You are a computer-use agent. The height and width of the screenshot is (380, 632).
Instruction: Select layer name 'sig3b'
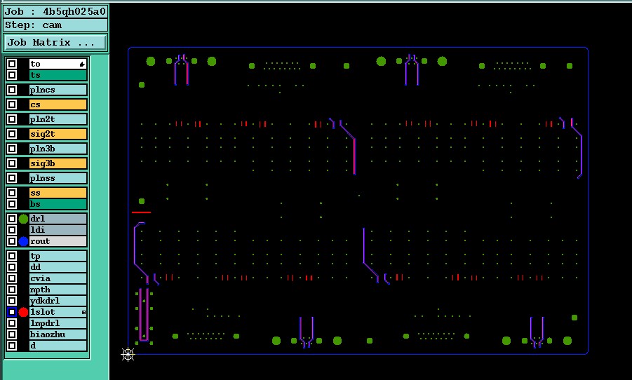[x=58, y=163]
